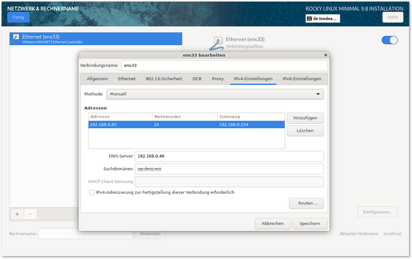Click the localhost current hostname text
This screenshot has height=259, width=412.
[392, 234]
